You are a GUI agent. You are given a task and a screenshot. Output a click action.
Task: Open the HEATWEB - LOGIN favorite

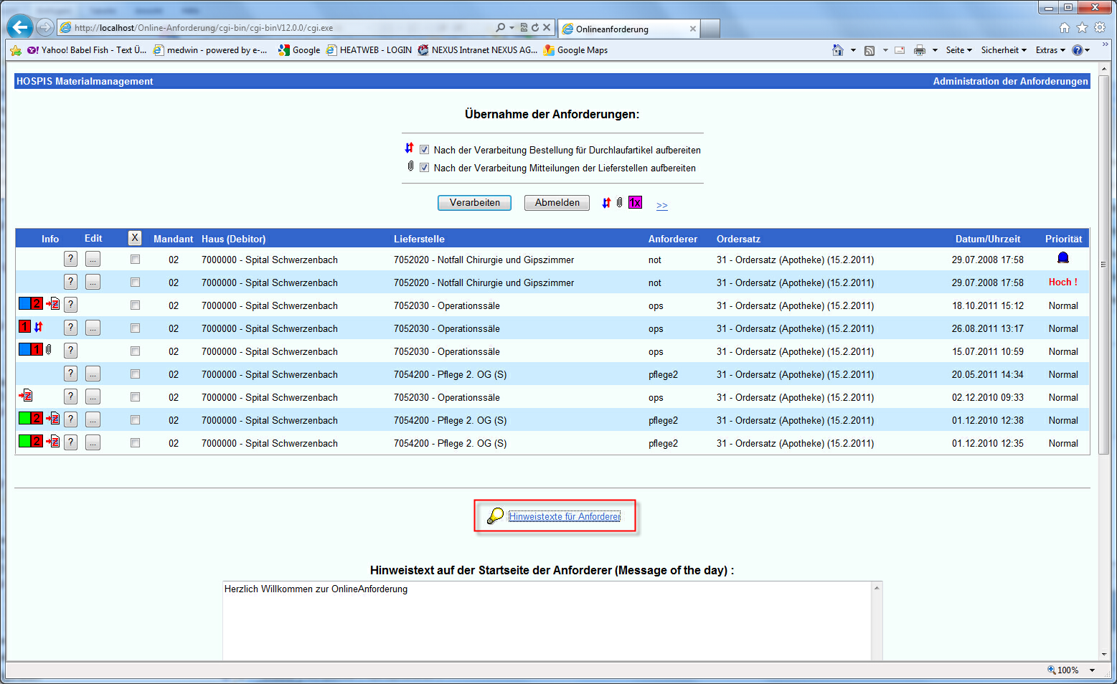point(369,50)
